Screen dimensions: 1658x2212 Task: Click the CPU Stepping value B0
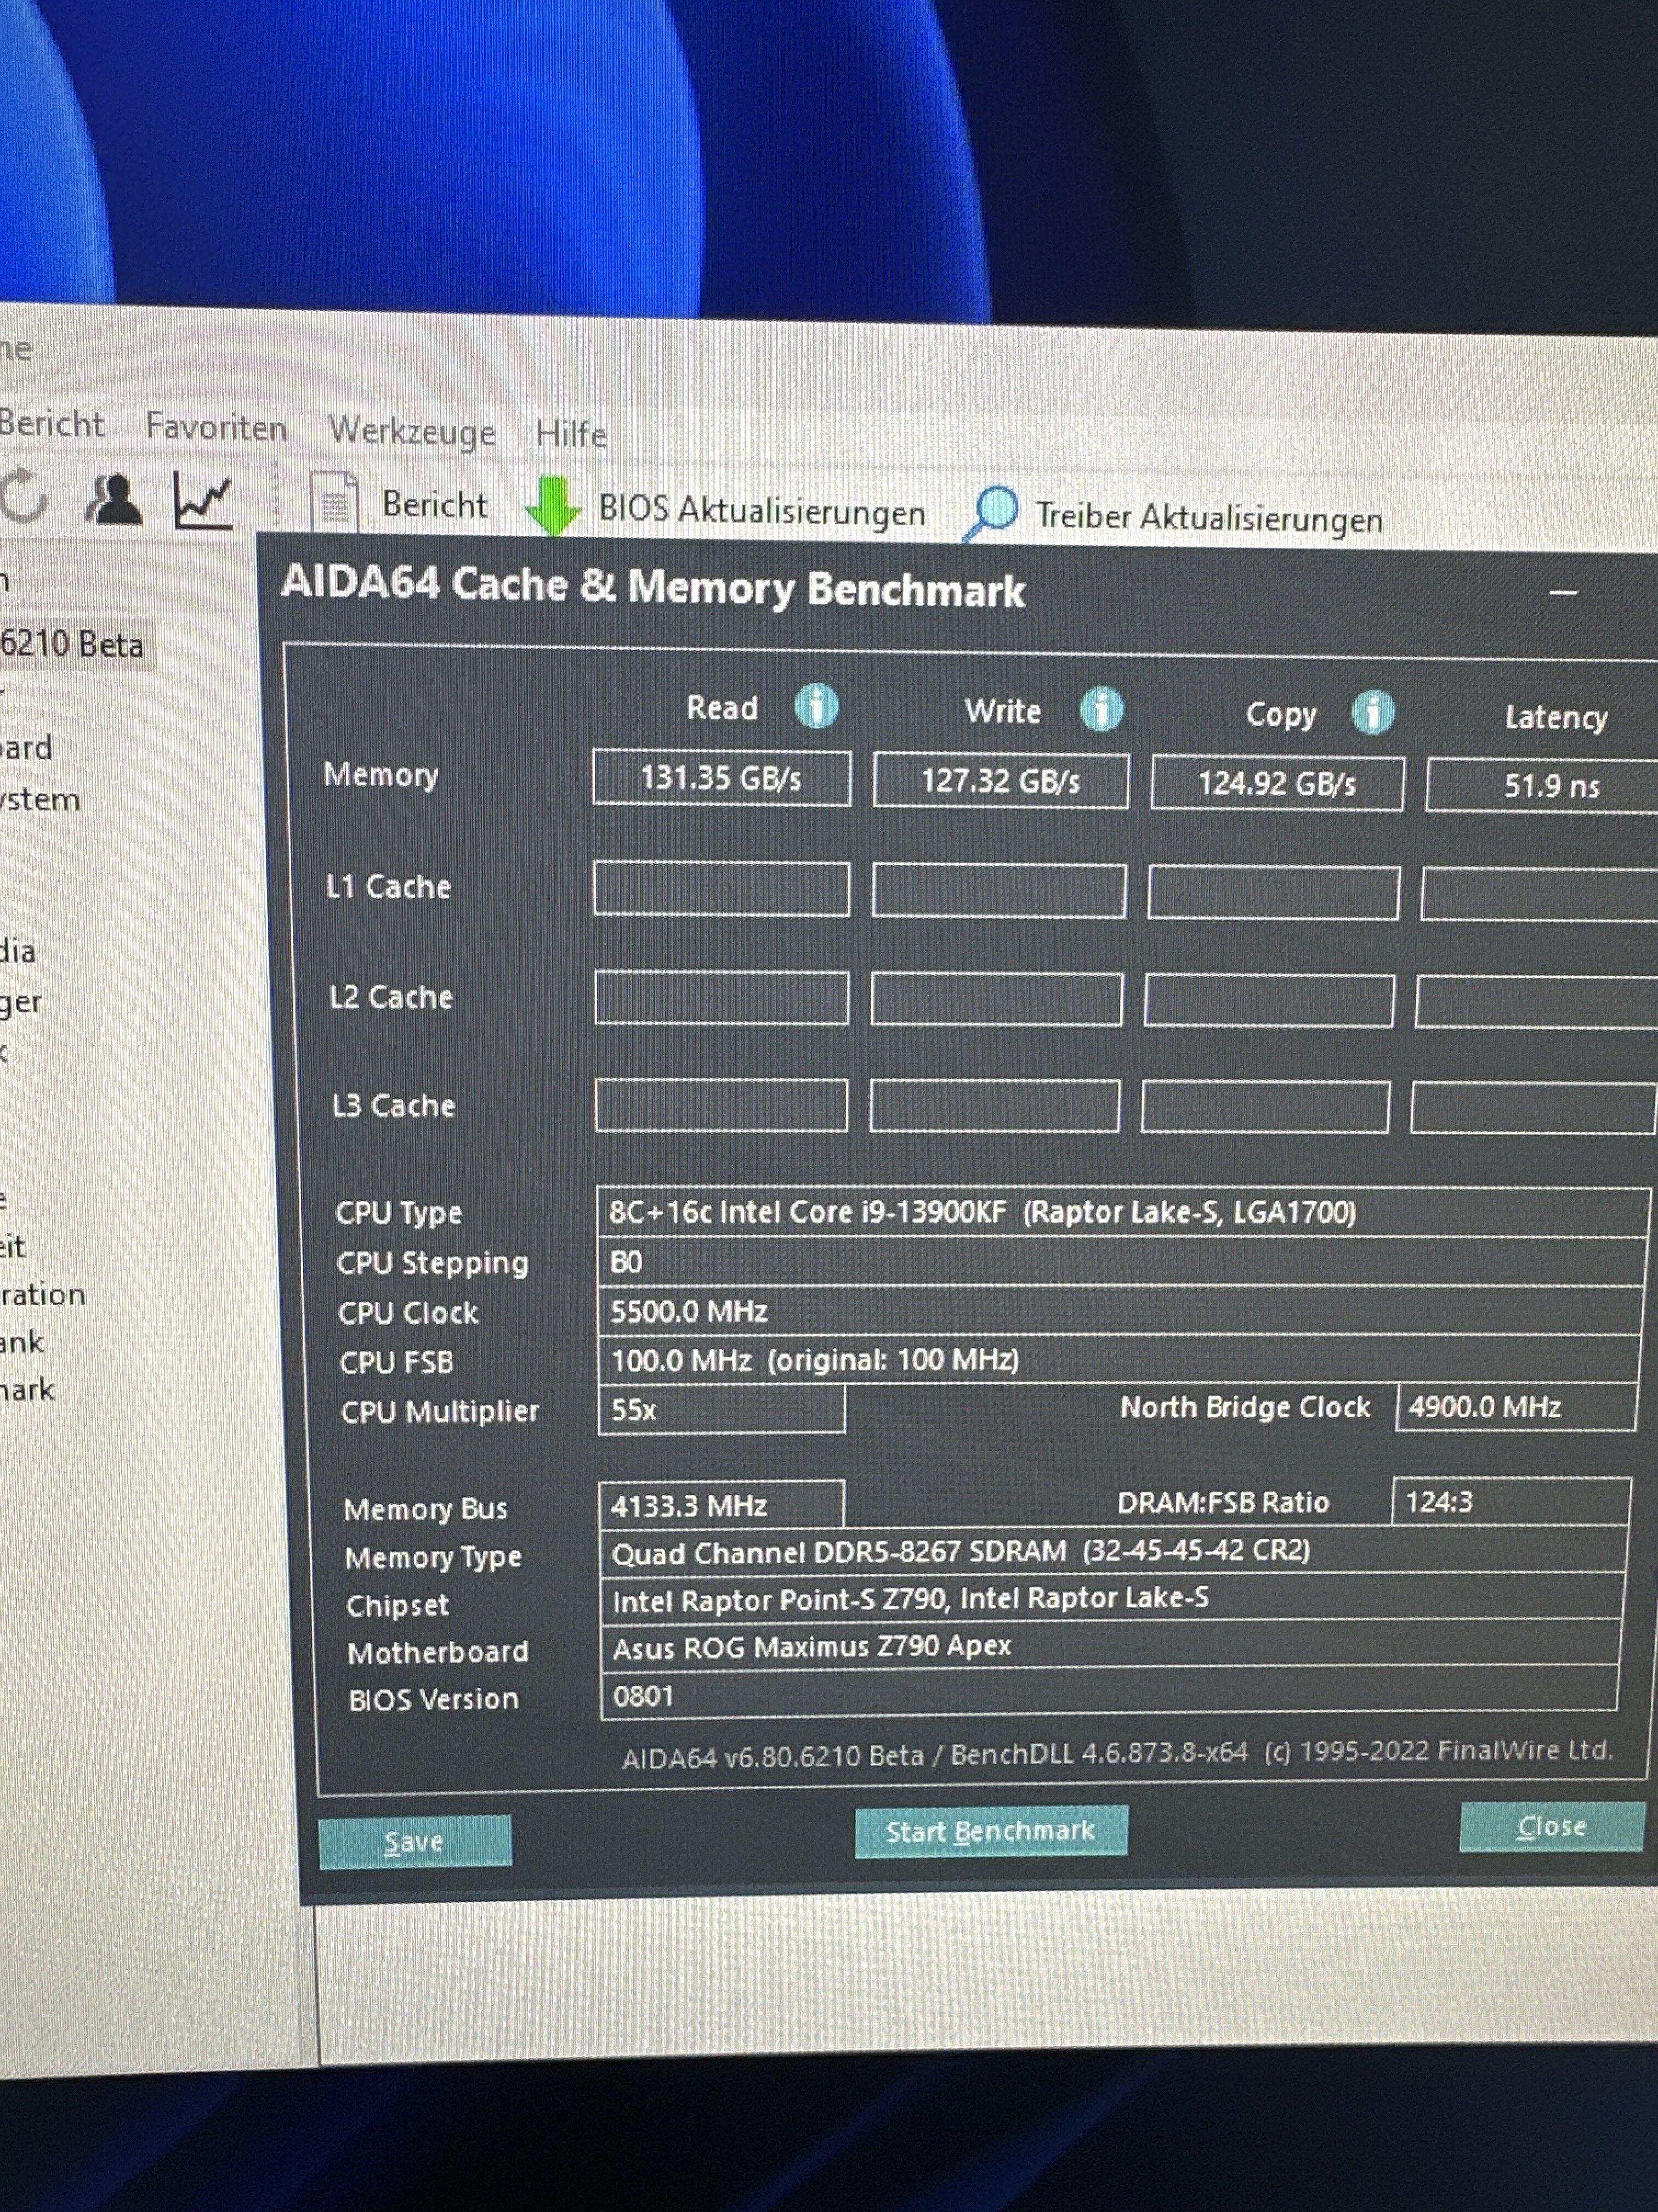coord(1121,1262)
